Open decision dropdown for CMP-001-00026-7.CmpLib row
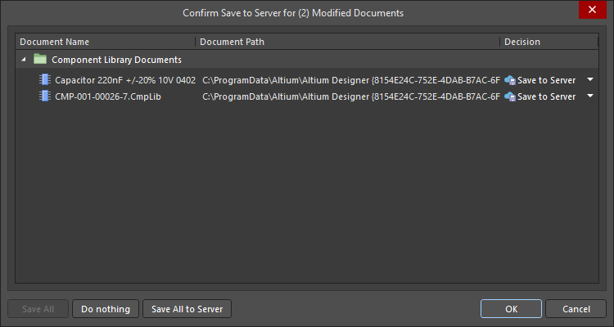 tap(591, 96)
